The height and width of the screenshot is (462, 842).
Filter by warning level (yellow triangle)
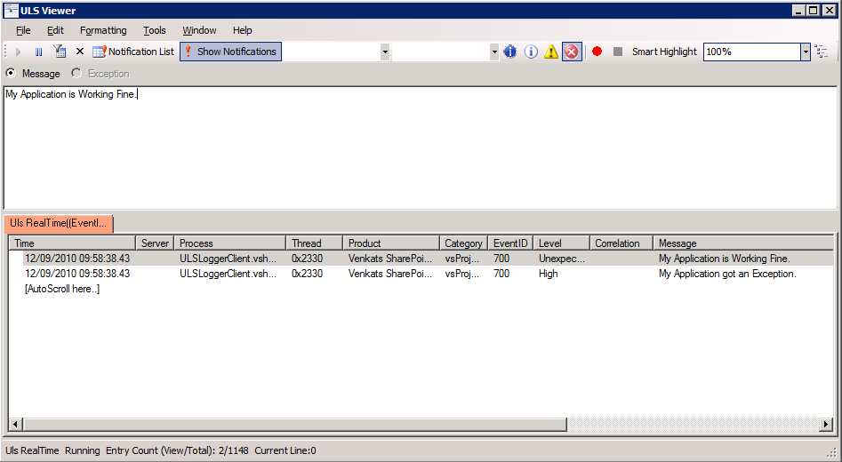pos(551,52)
